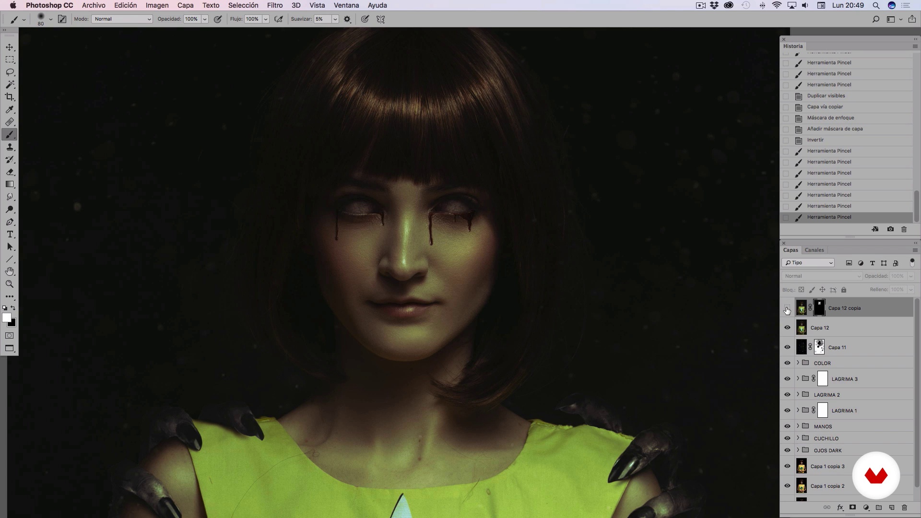Select the Lasso tool

pyautogui.click(x=10, y=72)
